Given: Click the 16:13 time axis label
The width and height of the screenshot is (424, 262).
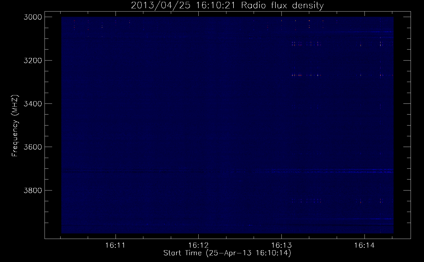Looking at the screenshot, I should tap(281, 245).
